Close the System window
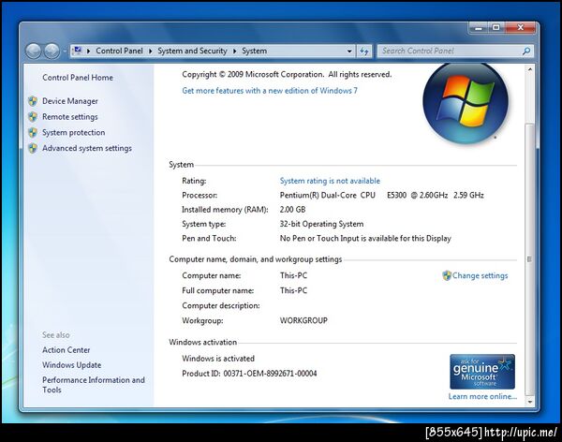The image size is (562, 442). click(521, 27)
